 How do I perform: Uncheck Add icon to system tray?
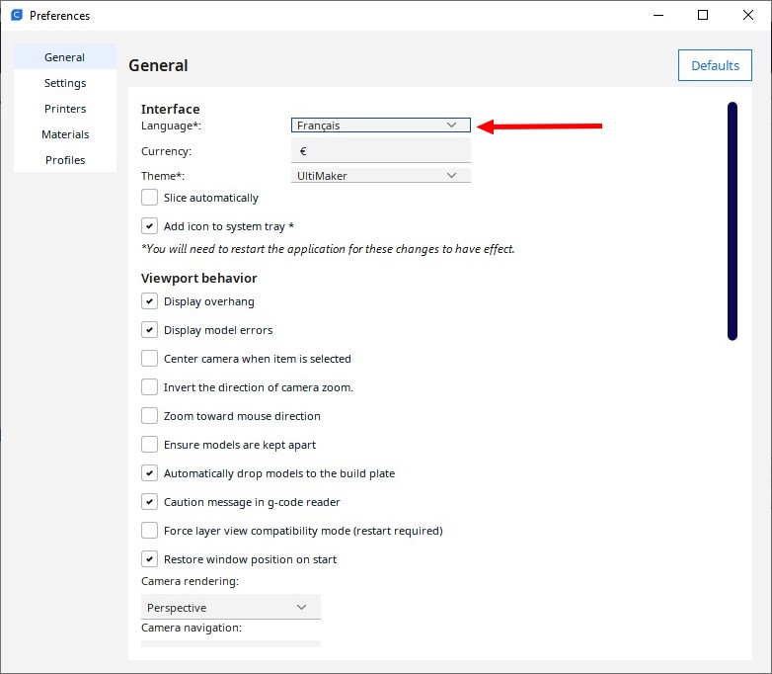[150, 226]
